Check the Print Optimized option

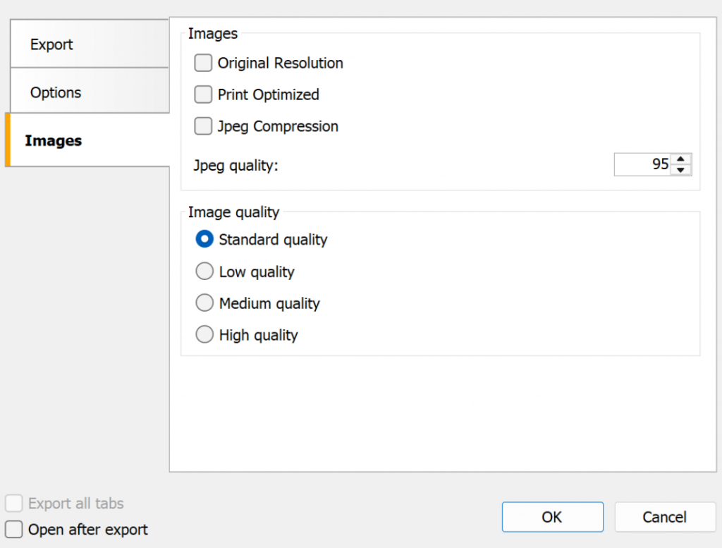203,95
